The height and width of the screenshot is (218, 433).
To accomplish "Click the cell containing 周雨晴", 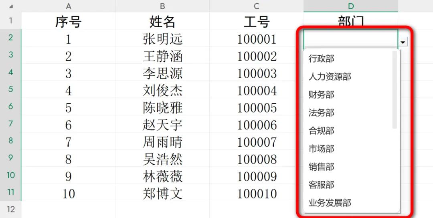I will 162,141.
